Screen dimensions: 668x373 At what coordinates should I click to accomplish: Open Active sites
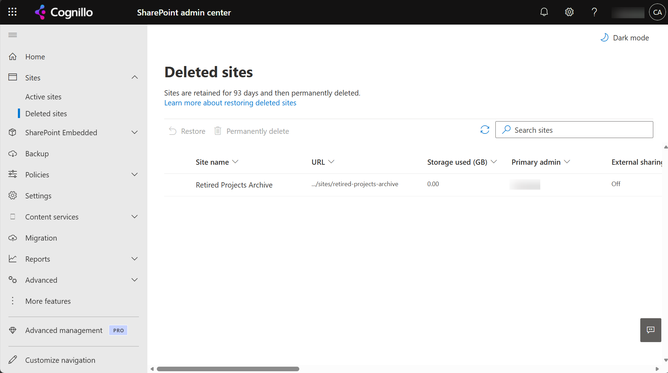[x=44, y=97]
